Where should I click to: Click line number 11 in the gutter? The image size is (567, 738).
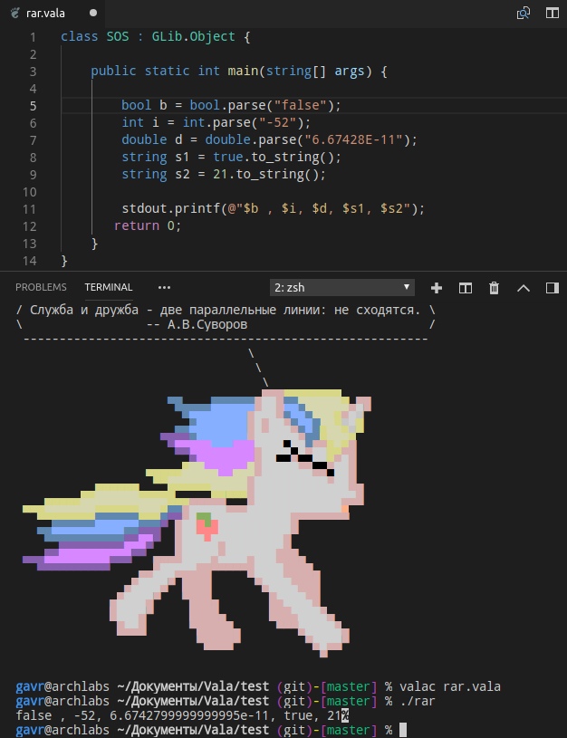pyautogui.click(x=29, y=209)
